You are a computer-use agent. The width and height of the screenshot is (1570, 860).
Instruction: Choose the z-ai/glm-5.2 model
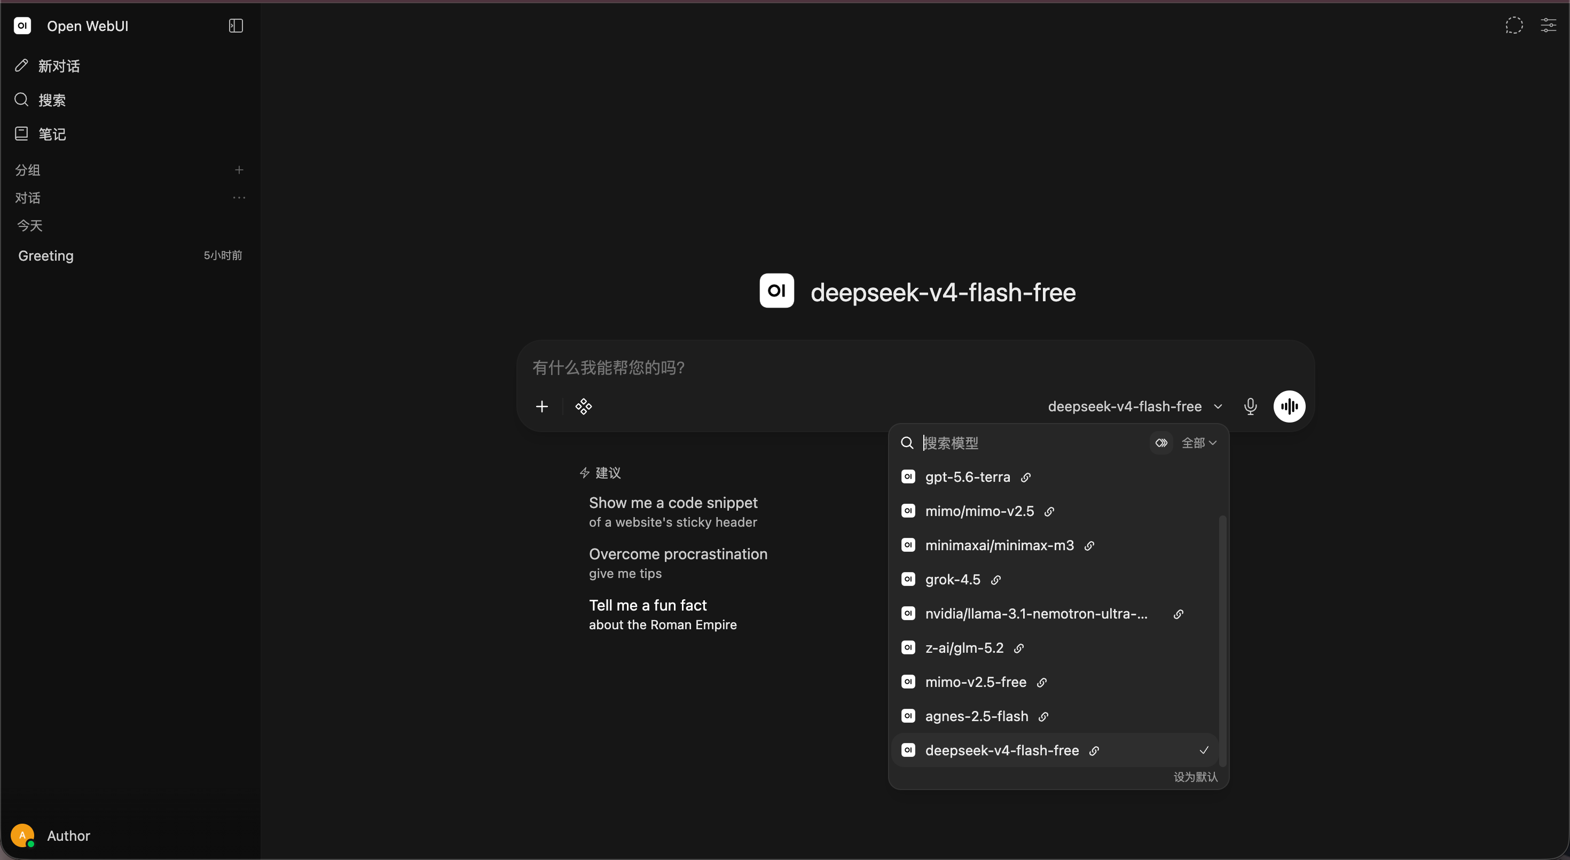coord(1054,648)
